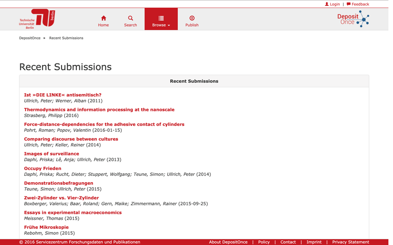Open 'Images of surveillance' entry
Image resolution: width=393 pixels, height=245 pixels.
52,154
